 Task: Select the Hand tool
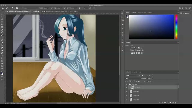point(2,64)
